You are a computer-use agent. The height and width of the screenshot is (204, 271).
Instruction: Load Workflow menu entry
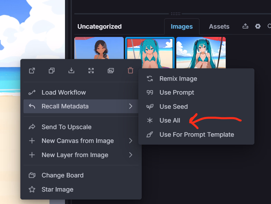coord(81,93)
